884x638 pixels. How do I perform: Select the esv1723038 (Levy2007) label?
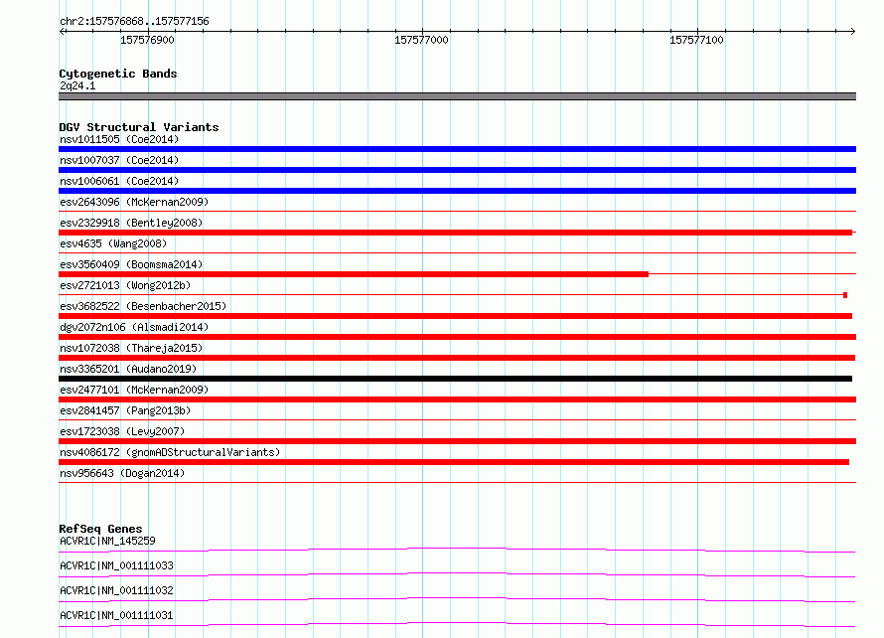pos(122,431)
